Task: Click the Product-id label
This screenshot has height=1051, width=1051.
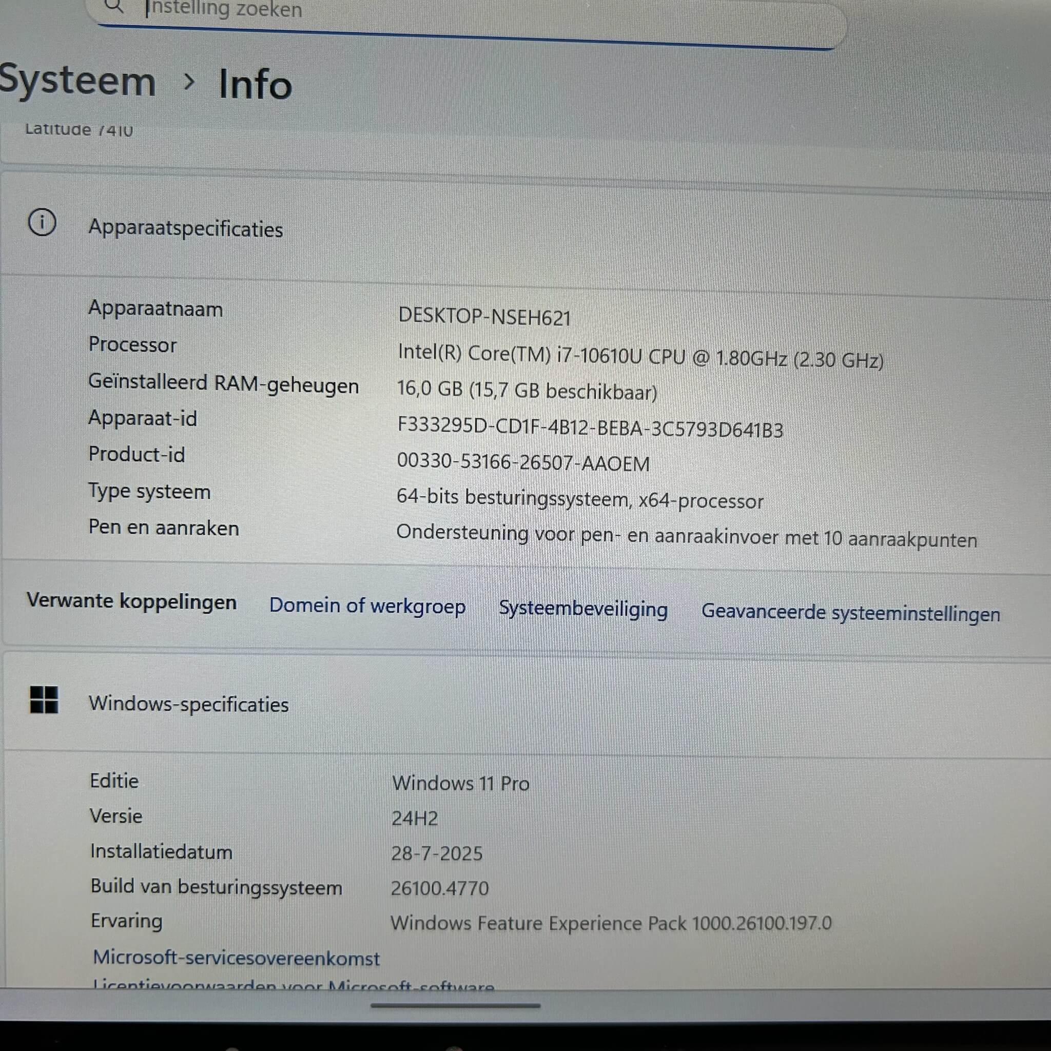Action: point(137,454)
